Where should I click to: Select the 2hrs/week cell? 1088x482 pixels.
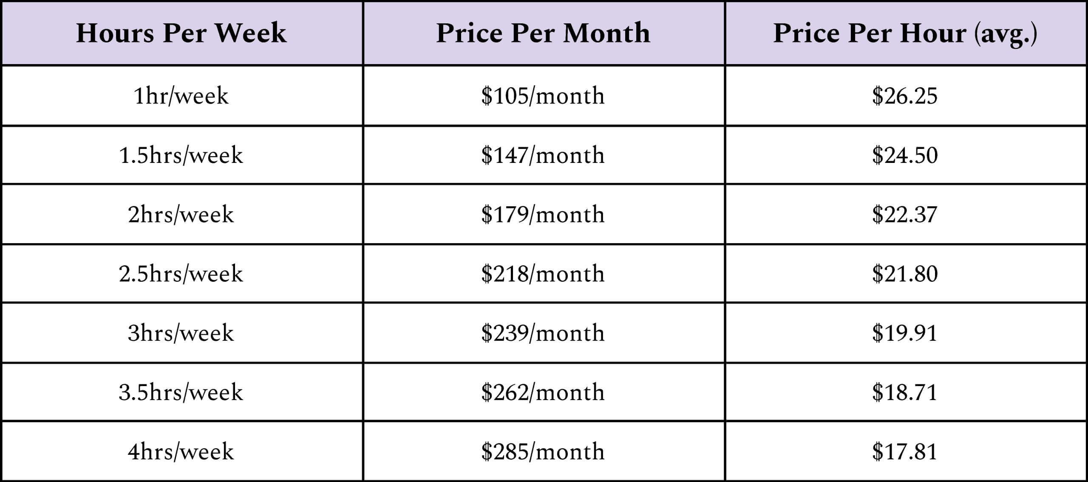pyautogui.click(x=181, y=214)
